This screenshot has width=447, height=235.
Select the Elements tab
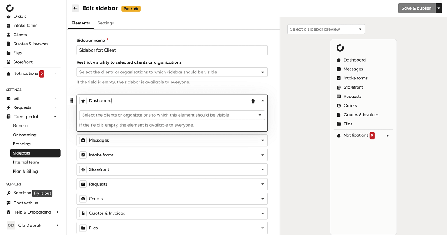click(81, 23)
